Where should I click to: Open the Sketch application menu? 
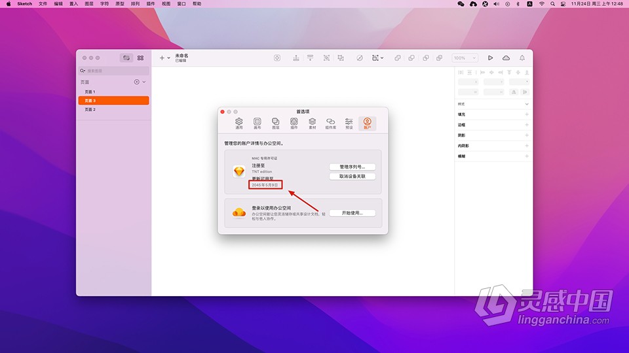pos(24,4)
